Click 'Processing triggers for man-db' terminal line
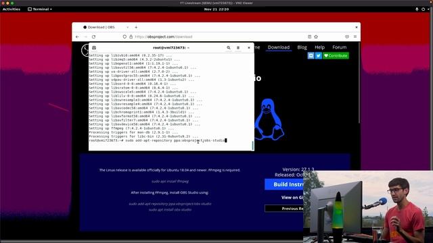Viewport: 433px width, 243px height. pos(133,132)
